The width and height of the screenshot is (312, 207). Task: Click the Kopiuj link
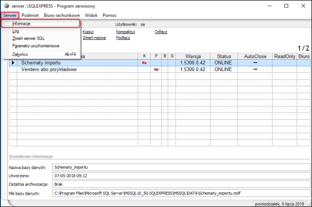coord(88,32)
